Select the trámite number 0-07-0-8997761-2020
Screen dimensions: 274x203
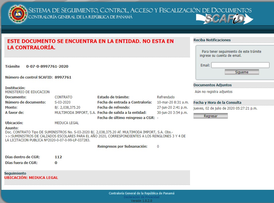pyautogui.click(x=47, y=67)
